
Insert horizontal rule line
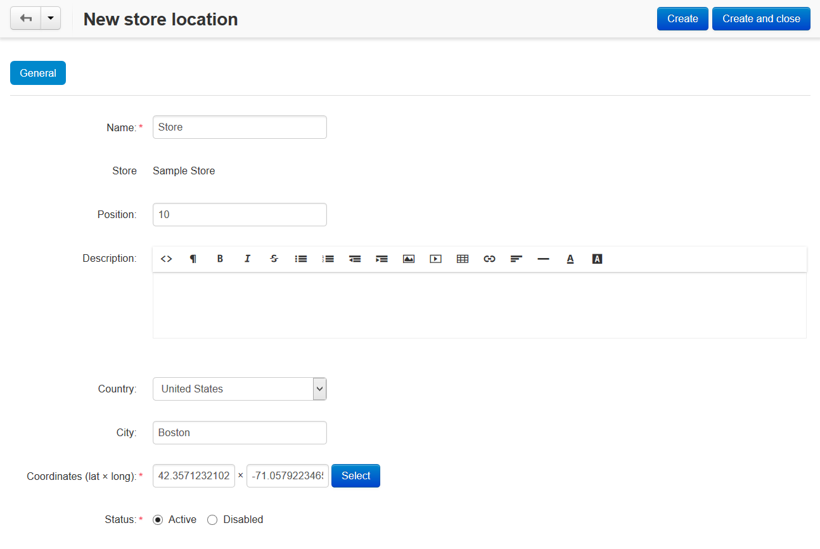tap(543, 259)
